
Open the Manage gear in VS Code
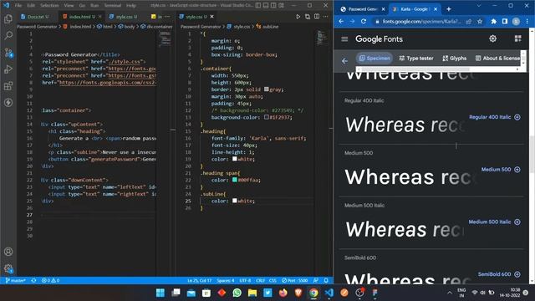[x=8, y=268]
